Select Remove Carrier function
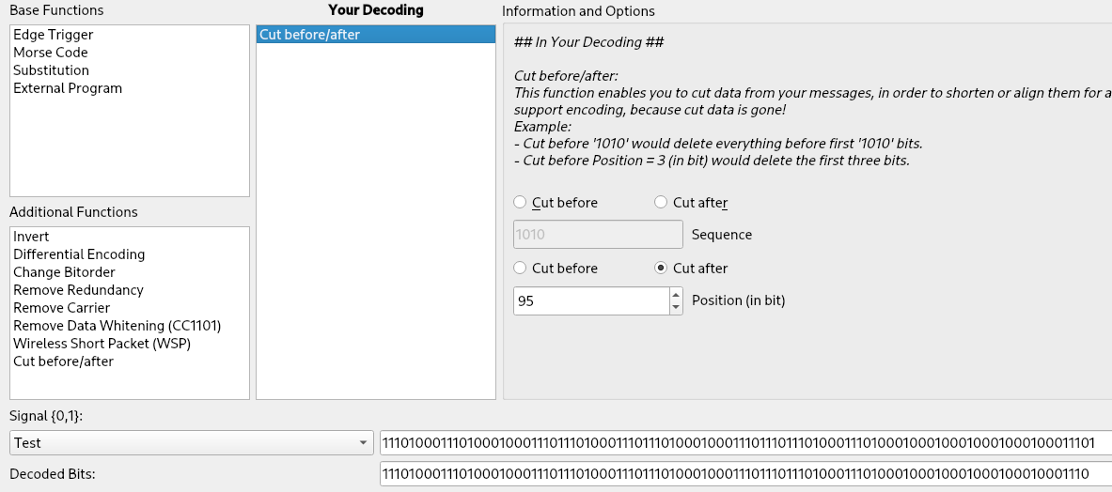Image resolution: width=1112 pixels, height=492 pixels. (61, 308)
